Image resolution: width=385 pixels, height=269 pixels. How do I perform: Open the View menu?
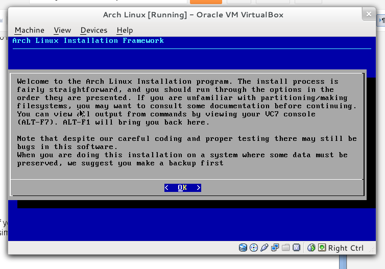click(x=62, y=30)
